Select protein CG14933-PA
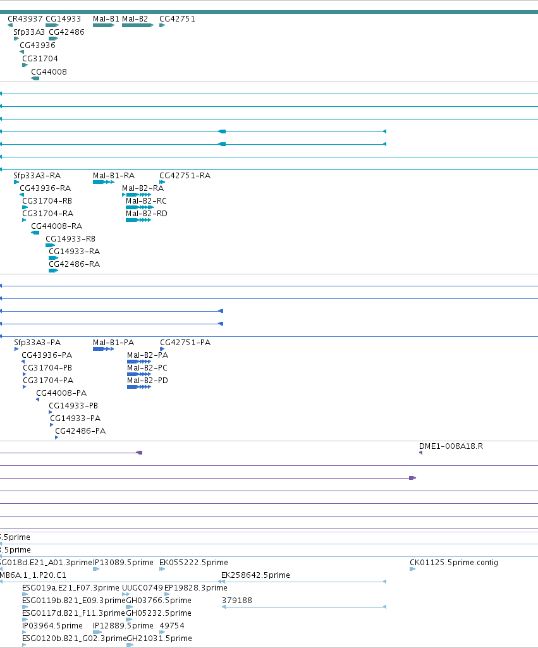 point(75,419)
